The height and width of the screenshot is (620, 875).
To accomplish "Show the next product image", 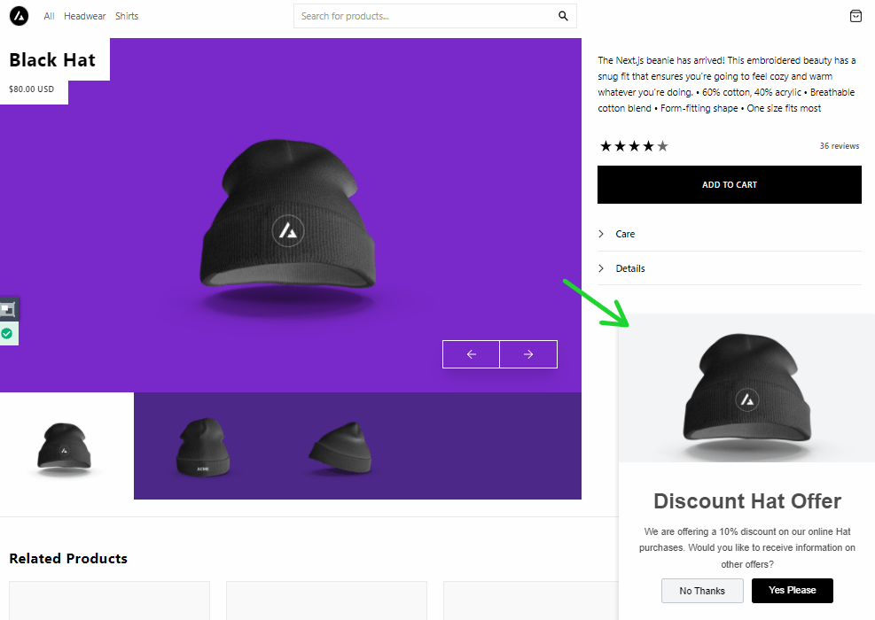I will pos(528,354).
